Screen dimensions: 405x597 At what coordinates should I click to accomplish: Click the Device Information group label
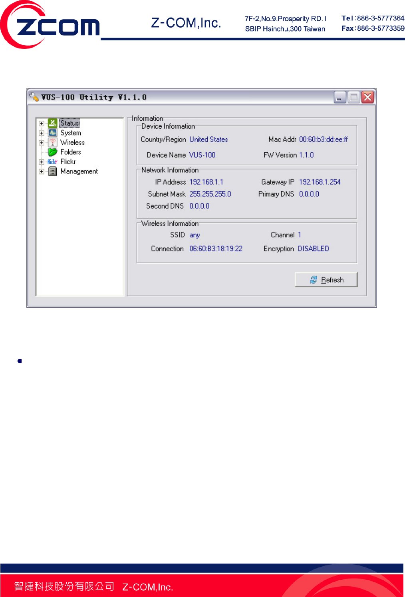[168, 126]
